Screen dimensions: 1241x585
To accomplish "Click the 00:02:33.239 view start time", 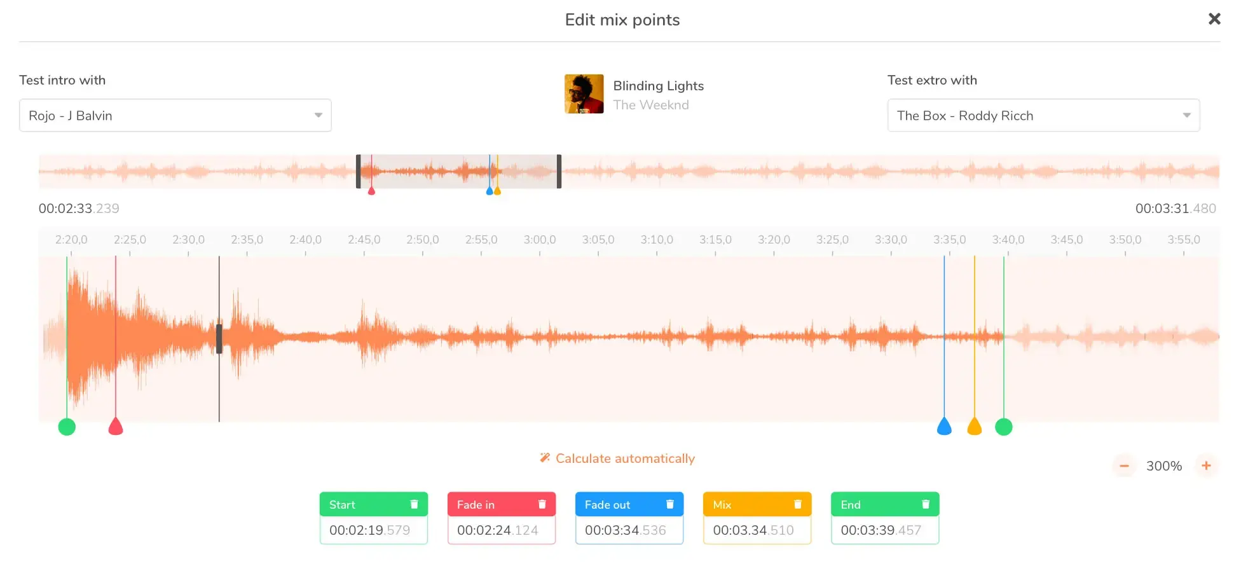I will [x=79, y=209].
